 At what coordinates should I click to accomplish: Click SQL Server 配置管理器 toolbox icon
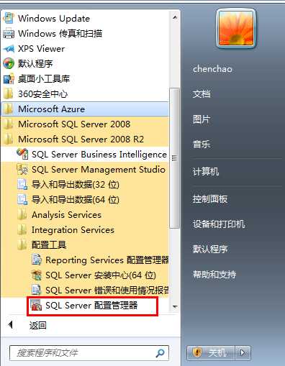pos(36,305)
